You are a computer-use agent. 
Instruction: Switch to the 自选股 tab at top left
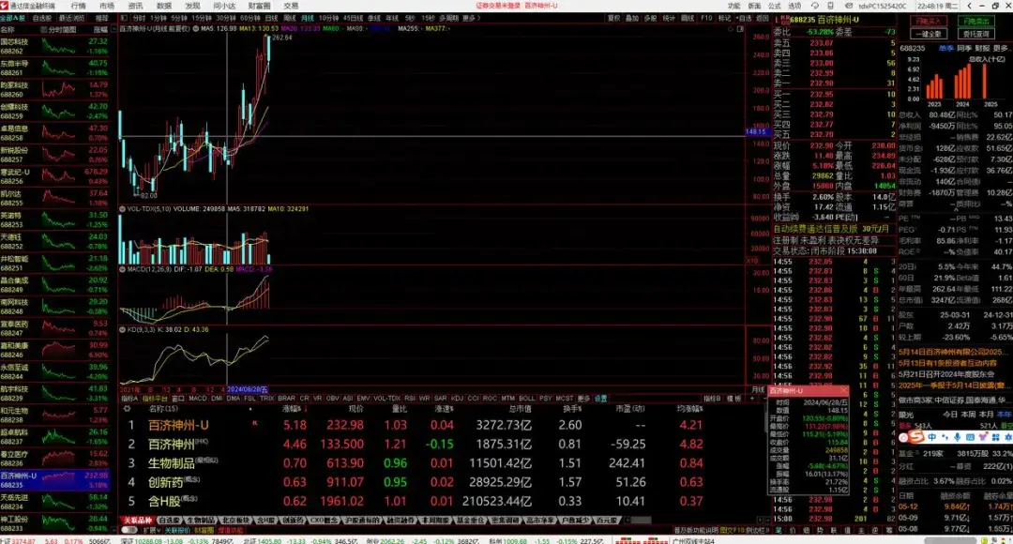pos(42,18)
